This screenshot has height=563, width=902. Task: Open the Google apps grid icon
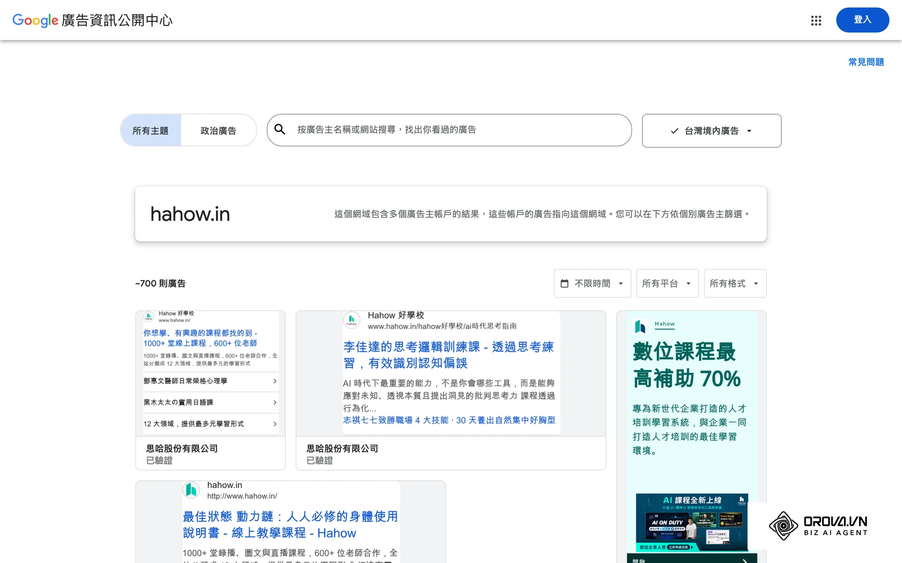(x=816, y=20)
